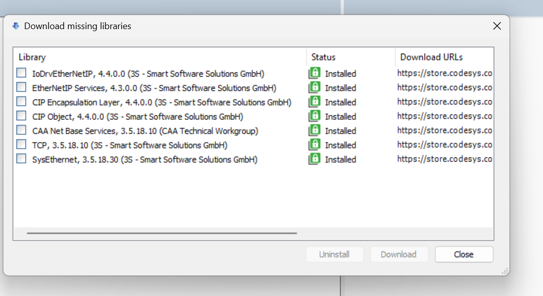Check the IoDrvEtherNetIP library checkbox

(21, 73)
